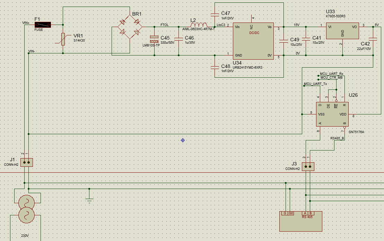Image resolution: width=384 pixels, height=241 pixels.
Task: Click the URB2415YMD-6XR3 part value
Action: tap(247, 68)
